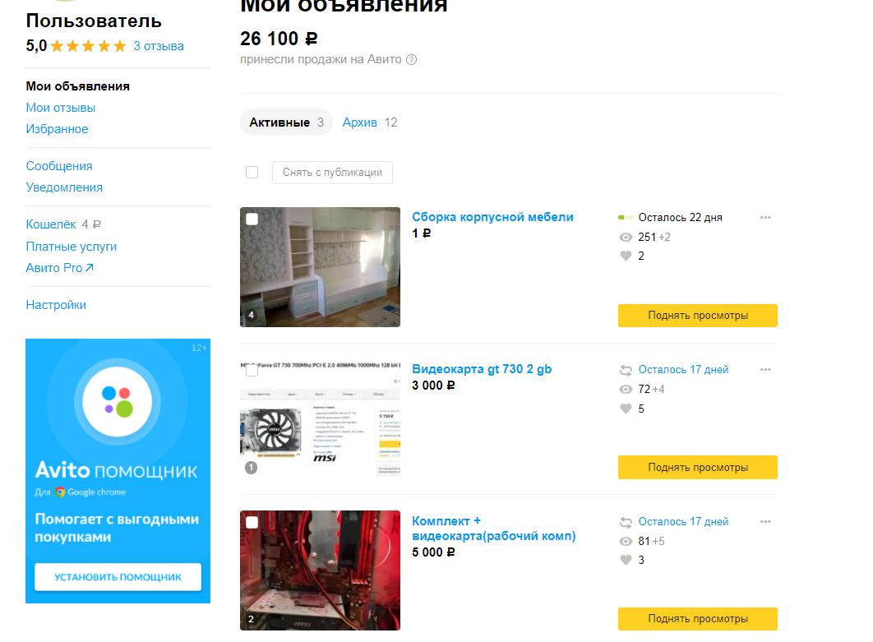Image resolution: width=873 pixels, height=642 pixels.
Task: Open the '3 отзыва' reviews link
Action: [159, 46]
